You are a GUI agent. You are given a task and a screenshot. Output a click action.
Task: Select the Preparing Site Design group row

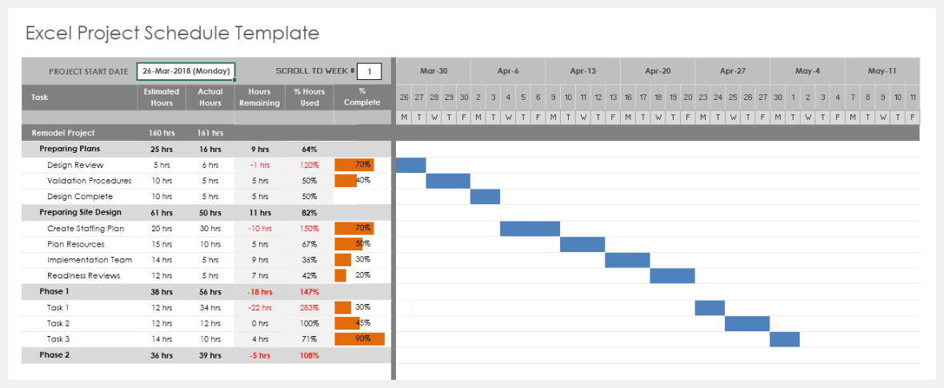pyautogui.click(x=80, y=213)
